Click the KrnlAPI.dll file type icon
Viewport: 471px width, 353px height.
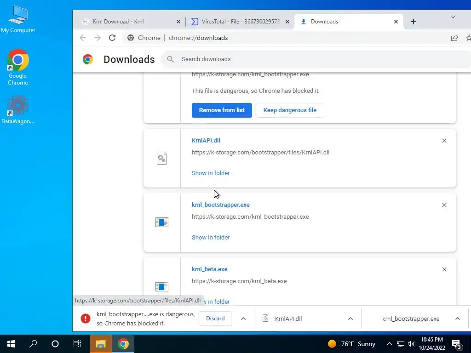tap(161, 158)
